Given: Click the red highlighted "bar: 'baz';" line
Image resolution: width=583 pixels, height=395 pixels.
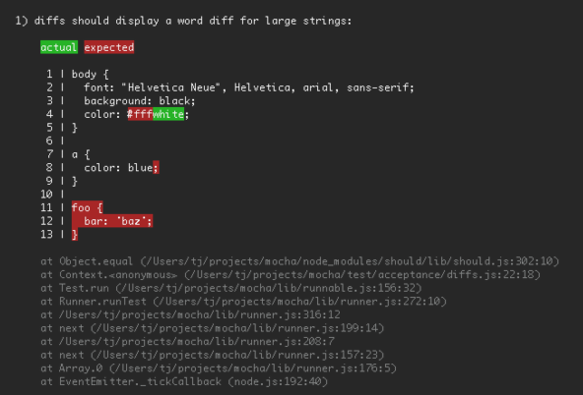Looking at the screenshot, I should [x=112, y=221].
